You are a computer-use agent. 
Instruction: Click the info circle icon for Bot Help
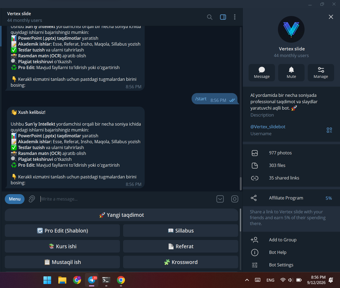pyautogui.click(x=255, y=252)
